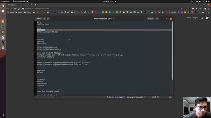Bookmark this page with the star icon
Viewport: 211px width, 118px height.
(182, 9)
